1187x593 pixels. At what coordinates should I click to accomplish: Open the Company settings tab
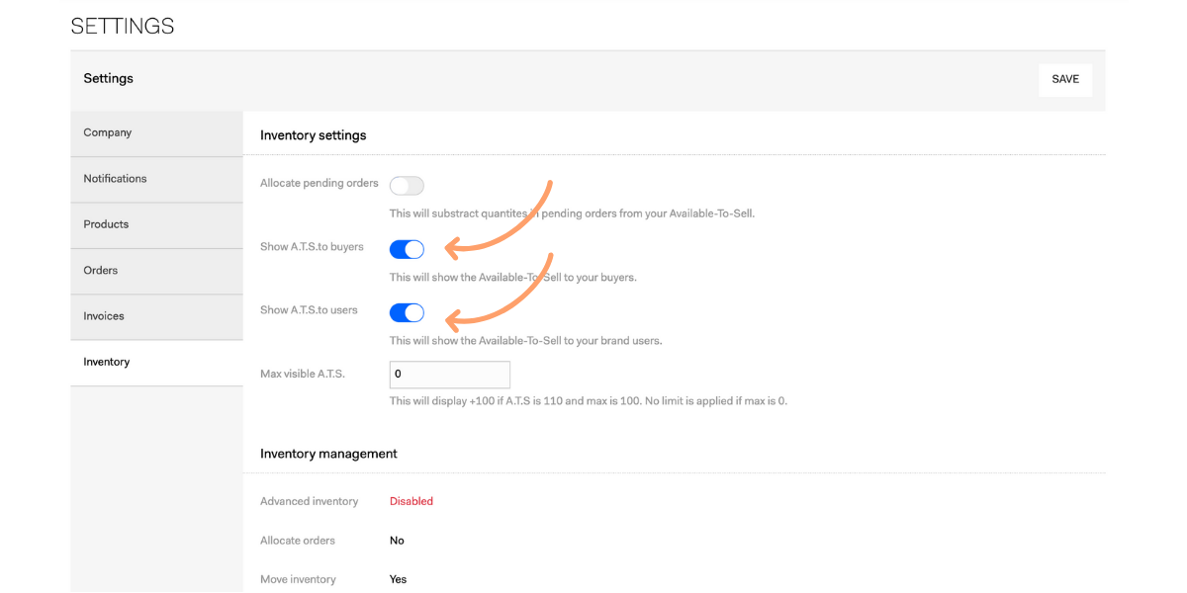pyautogui.click(x=156, y=133)
